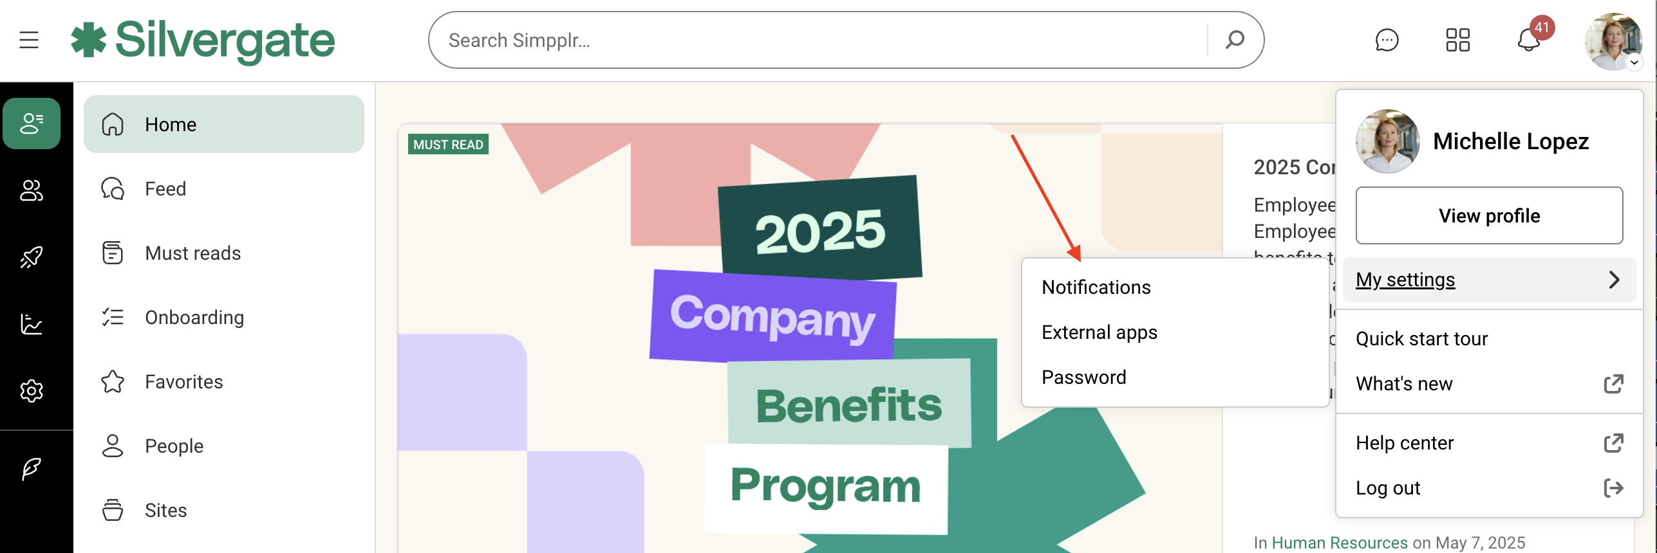Click the hamburger navigation icon

28,40
